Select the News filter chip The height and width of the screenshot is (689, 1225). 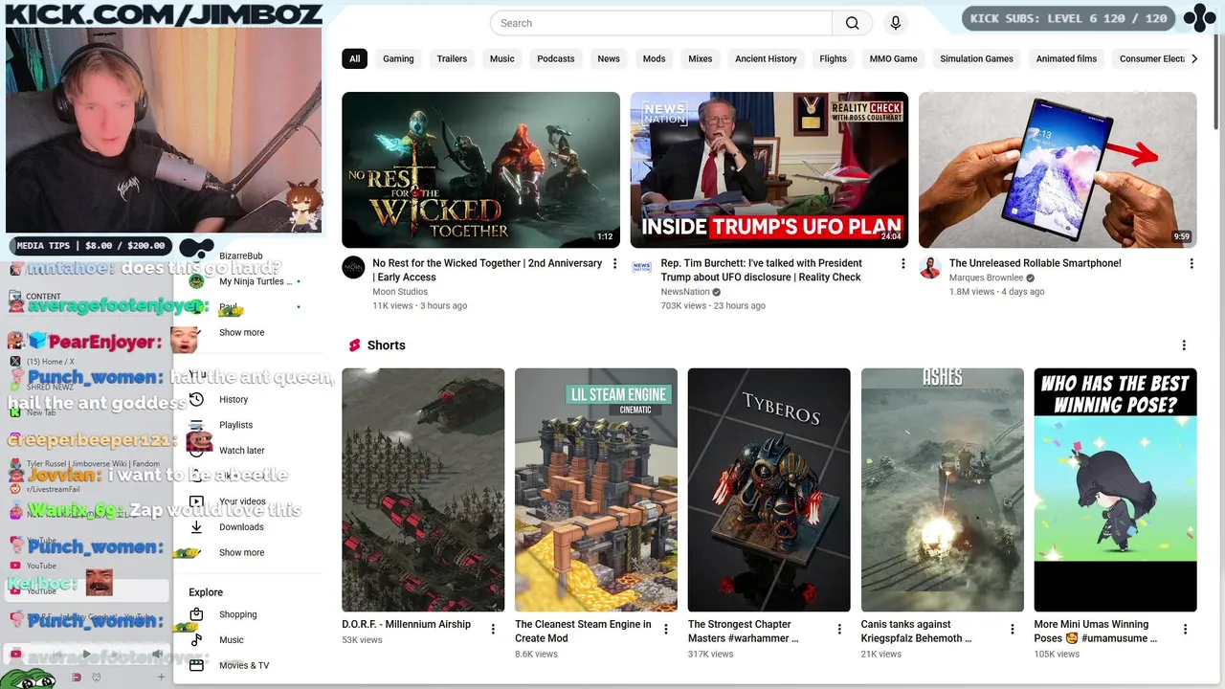pos(609,58)
